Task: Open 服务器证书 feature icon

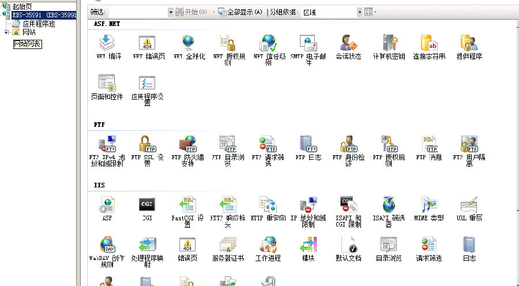Action: (228, 245)
